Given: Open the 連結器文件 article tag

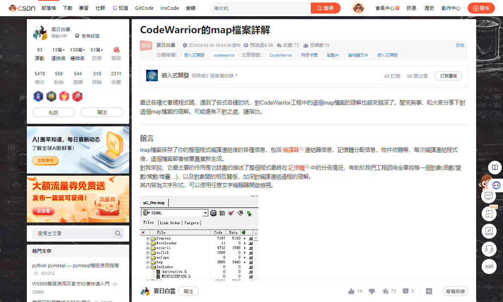Looking at the screenshot, I should [x=358, y=55].
